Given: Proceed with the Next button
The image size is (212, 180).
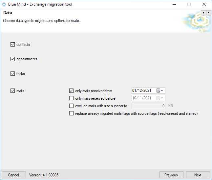Looking at the screenshot, I should click(198, 175).
